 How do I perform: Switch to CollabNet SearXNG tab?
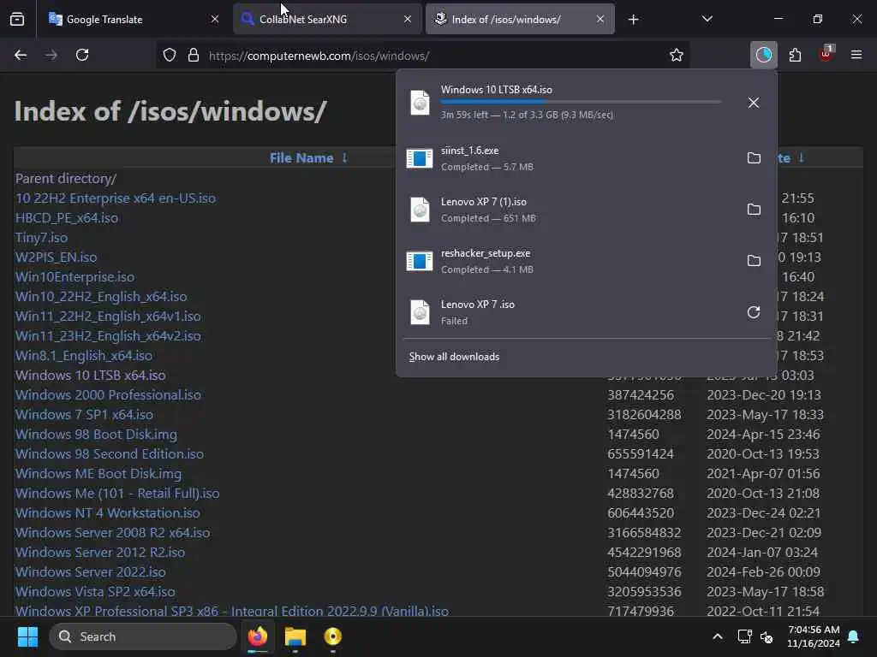point(327,19)
